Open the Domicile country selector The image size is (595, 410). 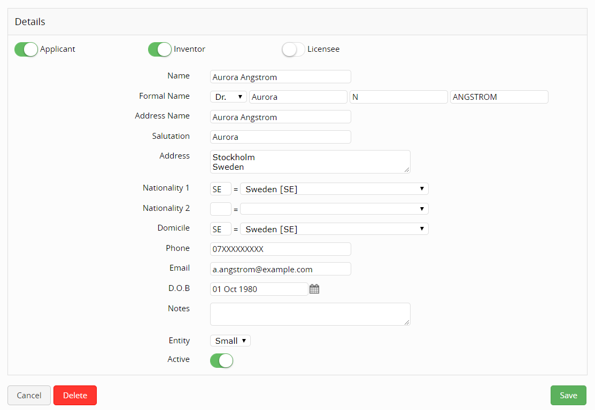click(334, 228)
